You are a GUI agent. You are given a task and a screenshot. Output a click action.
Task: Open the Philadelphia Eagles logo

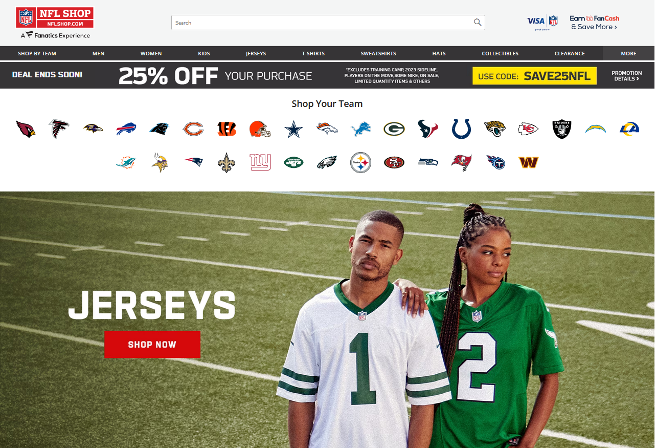(327, 163)
